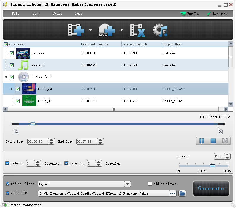Click the set end point scissors icon
Screen dimensions: 236x208
(220, 131)
